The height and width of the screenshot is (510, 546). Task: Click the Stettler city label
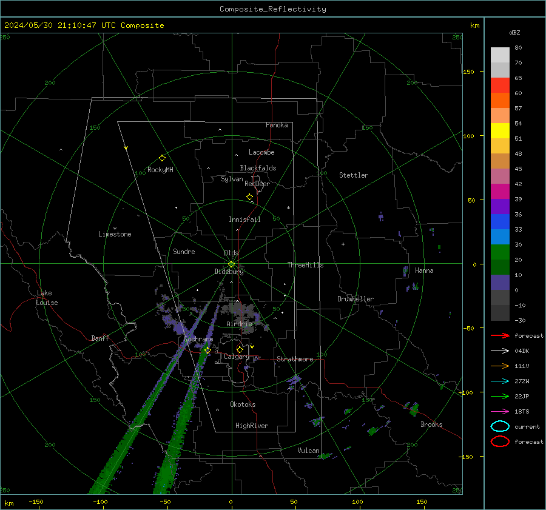[354, 175]
